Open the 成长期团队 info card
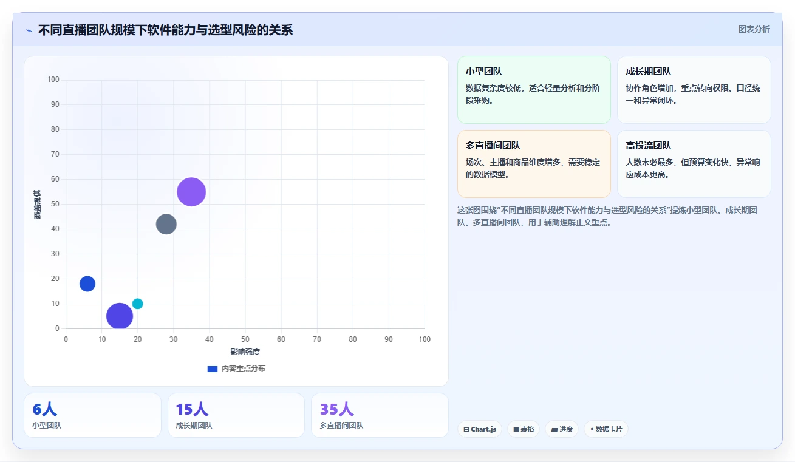This screenshot has width=795, height=462. tap(694, 90)
